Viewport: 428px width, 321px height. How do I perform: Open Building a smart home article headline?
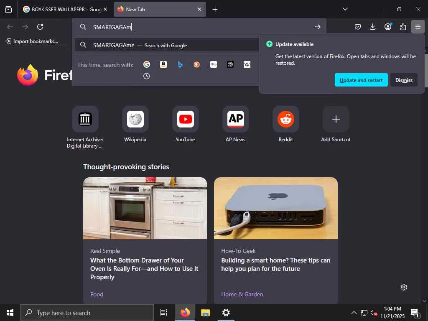[x=276, y=264]
